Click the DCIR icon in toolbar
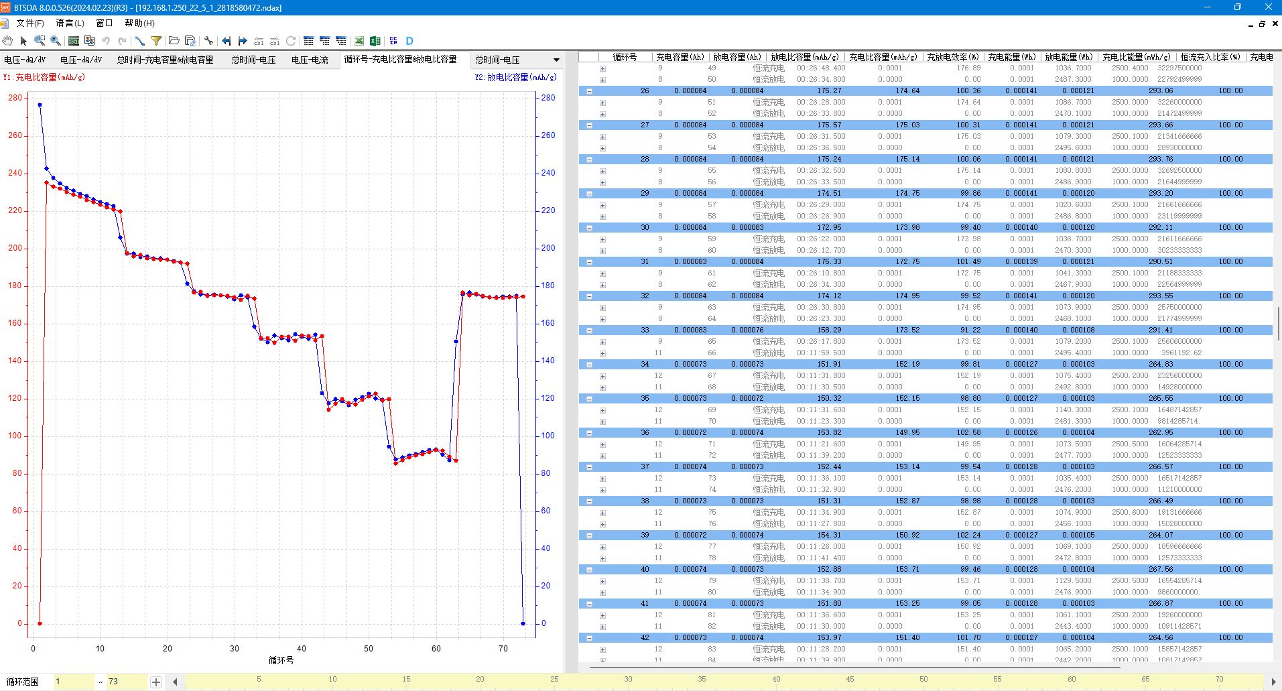Viewport: 1282px width, 691px height. pos(393,41)
